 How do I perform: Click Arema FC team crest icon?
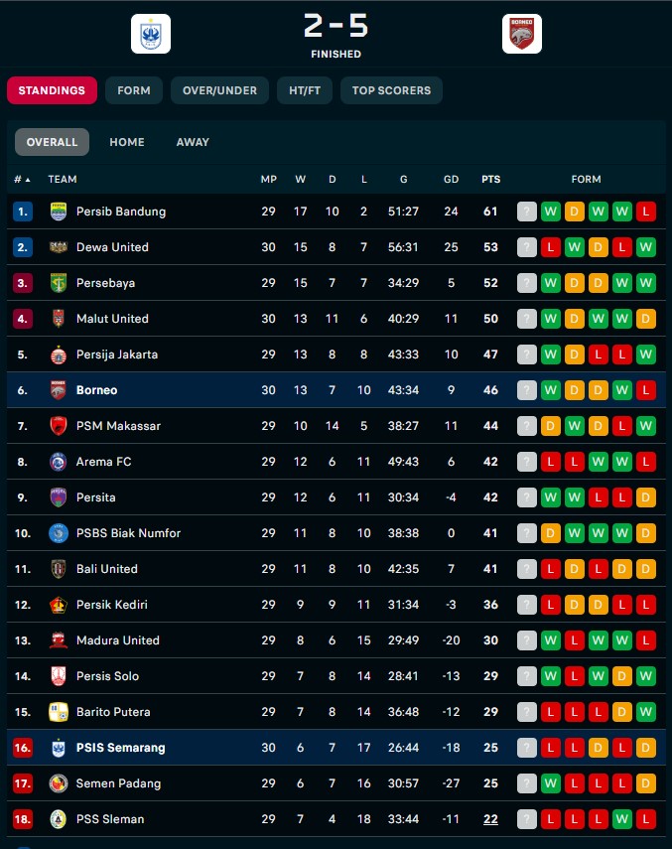point(59,462)
